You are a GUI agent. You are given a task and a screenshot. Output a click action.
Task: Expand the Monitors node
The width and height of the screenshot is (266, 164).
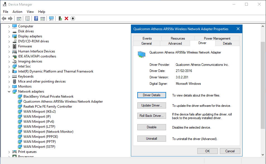pyautogui.click(x=9, y=87)
